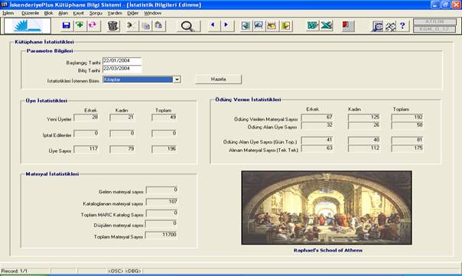The image size is (462, 276).
Task: Export to Word using the W icon
Action: click(x=312, y=26)
